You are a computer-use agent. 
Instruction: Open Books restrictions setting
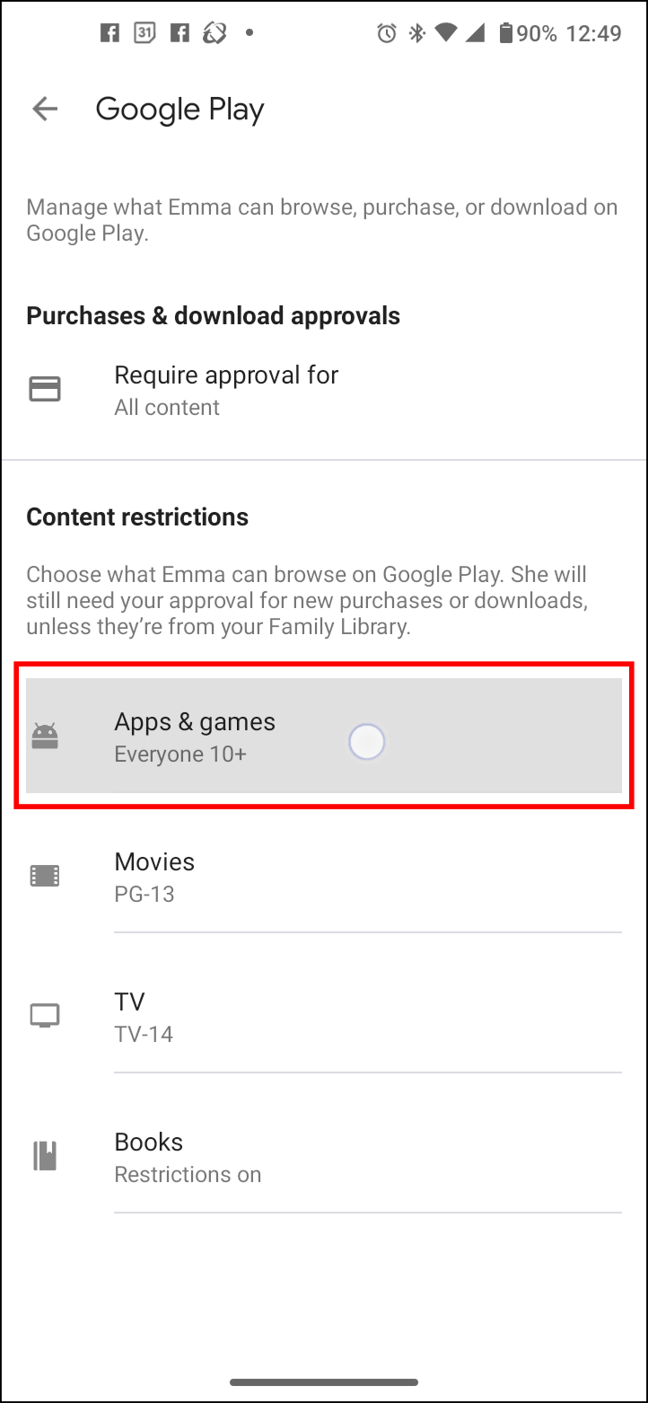point(324,1157)
